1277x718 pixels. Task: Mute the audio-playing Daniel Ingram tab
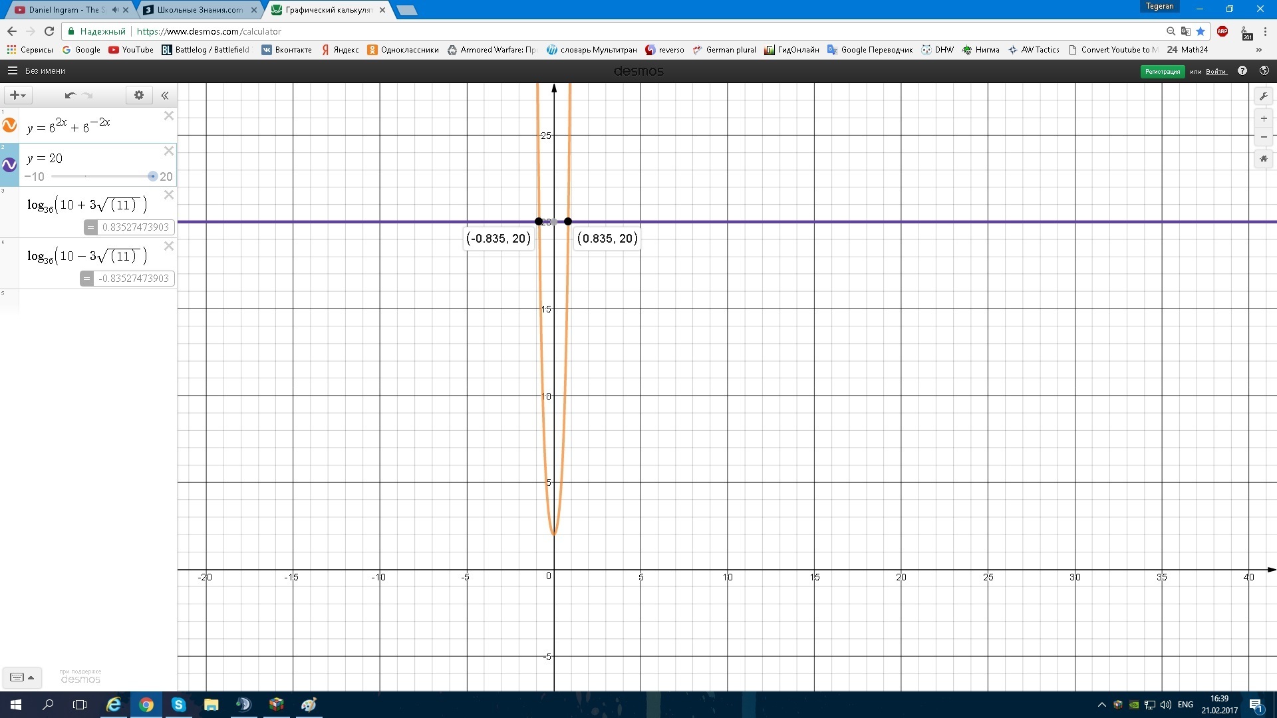click(x=115, y=10)
